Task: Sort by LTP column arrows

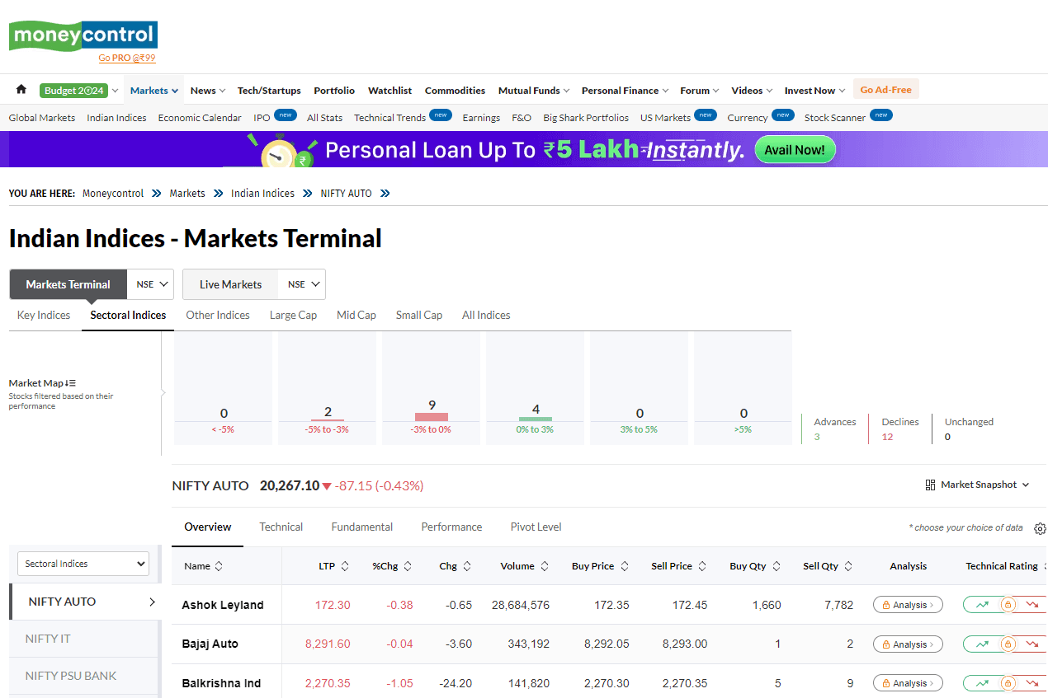Action: [345, 566]
